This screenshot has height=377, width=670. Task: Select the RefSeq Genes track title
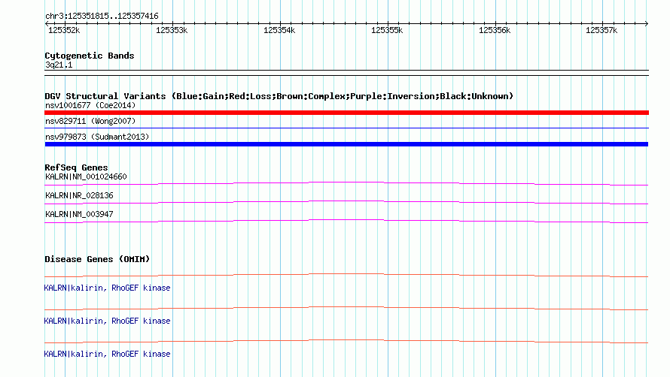click(x=77, y=167)
